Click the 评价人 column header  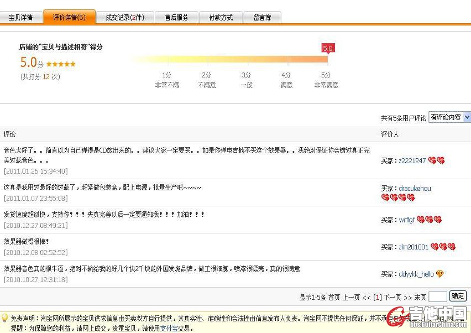(390, 134)
